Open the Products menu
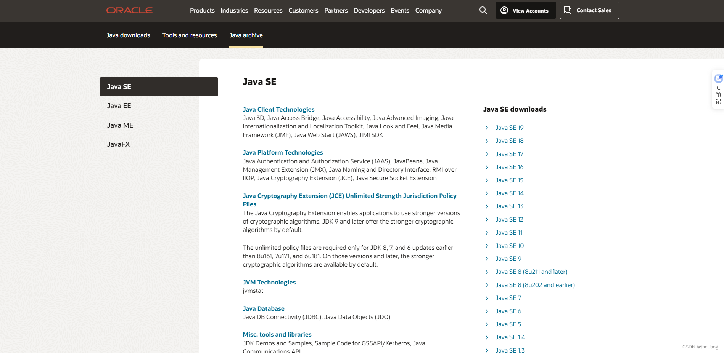Viewport: 724px width, 353px height. (202, 10)
